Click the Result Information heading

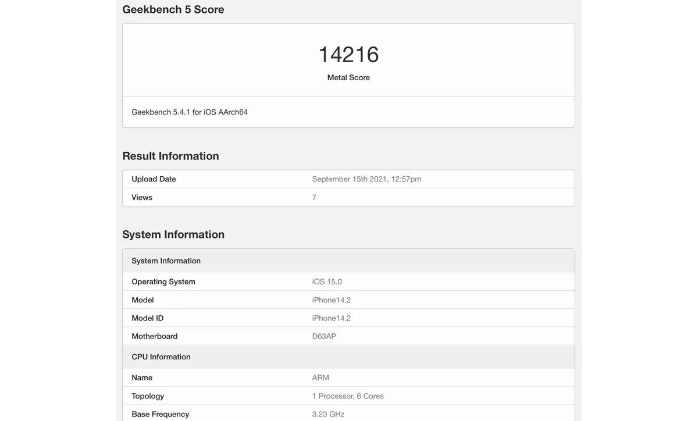tap(170, 155)
